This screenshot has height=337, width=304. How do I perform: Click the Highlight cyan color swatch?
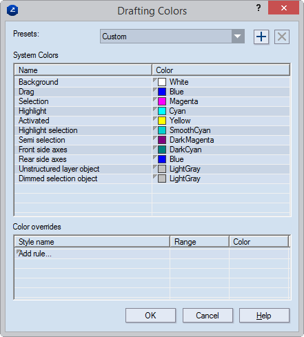point(162,111)
